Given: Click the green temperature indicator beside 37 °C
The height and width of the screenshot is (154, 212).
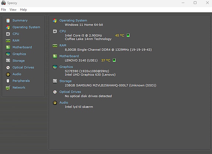Looking at the screenshot, I should tap(114, 60).
